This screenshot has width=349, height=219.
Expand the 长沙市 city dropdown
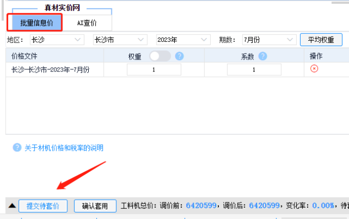(119, 40)
